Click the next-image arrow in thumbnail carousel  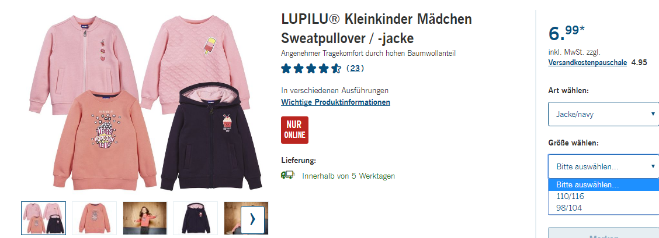(x=252, y=219)
